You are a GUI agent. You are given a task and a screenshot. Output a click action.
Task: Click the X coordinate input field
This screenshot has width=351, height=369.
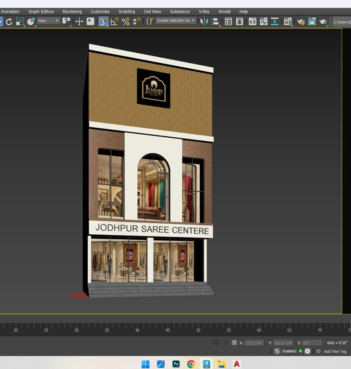pos(254,343)
